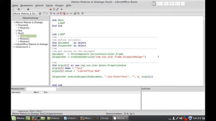Click the Remove Watch button beside Beobachter

pos(58,89)
